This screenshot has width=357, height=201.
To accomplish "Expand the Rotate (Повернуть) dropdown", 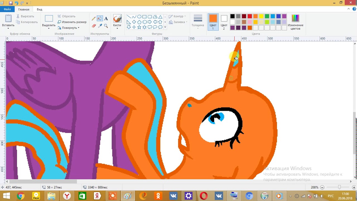I will [x=78, y=28].
